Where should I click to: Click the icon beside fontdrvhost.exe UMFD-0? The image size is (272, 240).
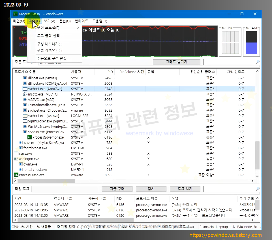21,148
